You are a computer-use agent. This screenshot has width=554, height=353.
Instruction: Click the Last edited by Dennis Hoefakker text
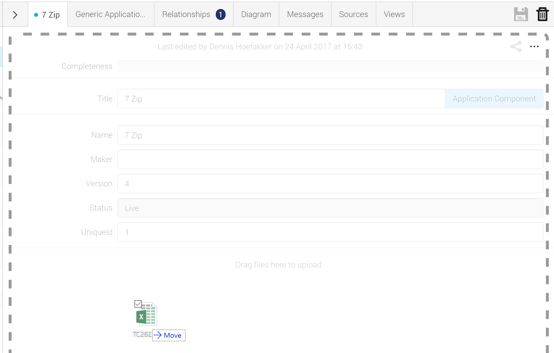[260, 47]
